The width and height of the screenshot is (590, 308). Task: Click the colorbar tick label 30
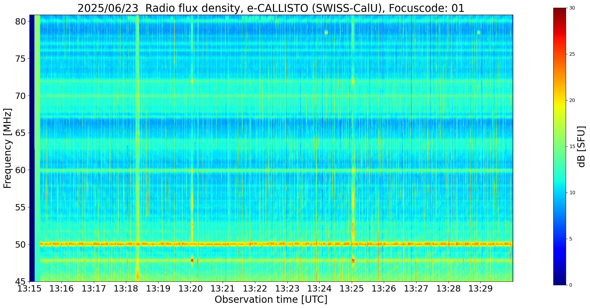pyautogui.click(x=572, y=8)
